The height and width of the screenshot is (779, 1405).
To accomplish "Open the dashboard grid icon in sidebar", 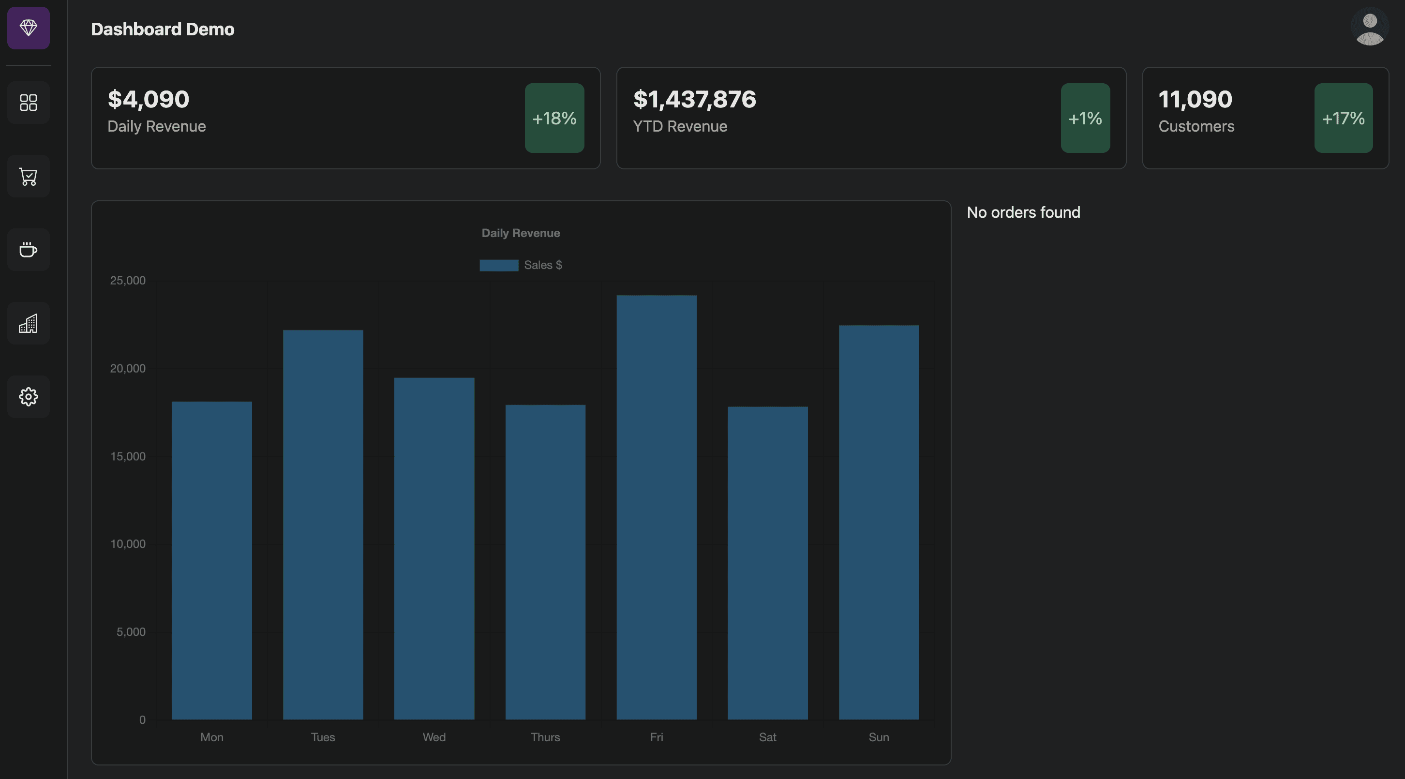I will pyautogui.click(x=29, y=103).
